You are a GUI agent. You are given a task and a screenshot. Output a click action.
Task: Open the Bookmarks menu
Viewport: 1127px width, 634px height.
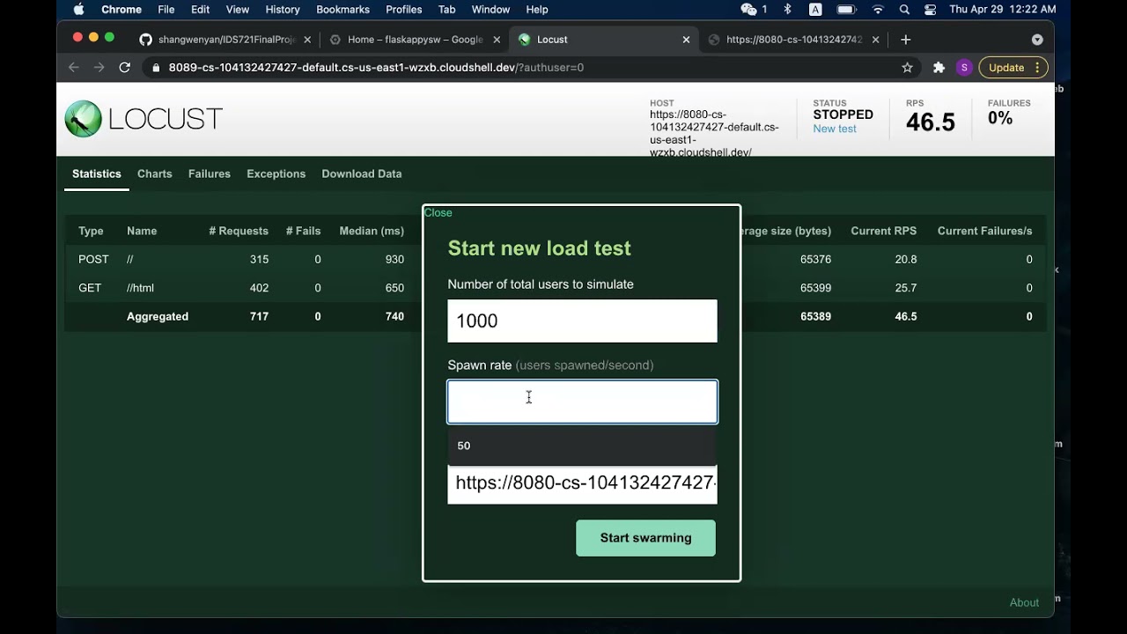[343, 10]
